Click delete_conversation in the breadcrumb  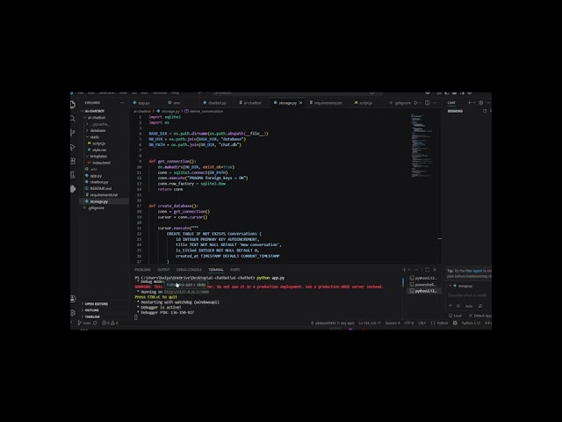(x=204, y=112)
